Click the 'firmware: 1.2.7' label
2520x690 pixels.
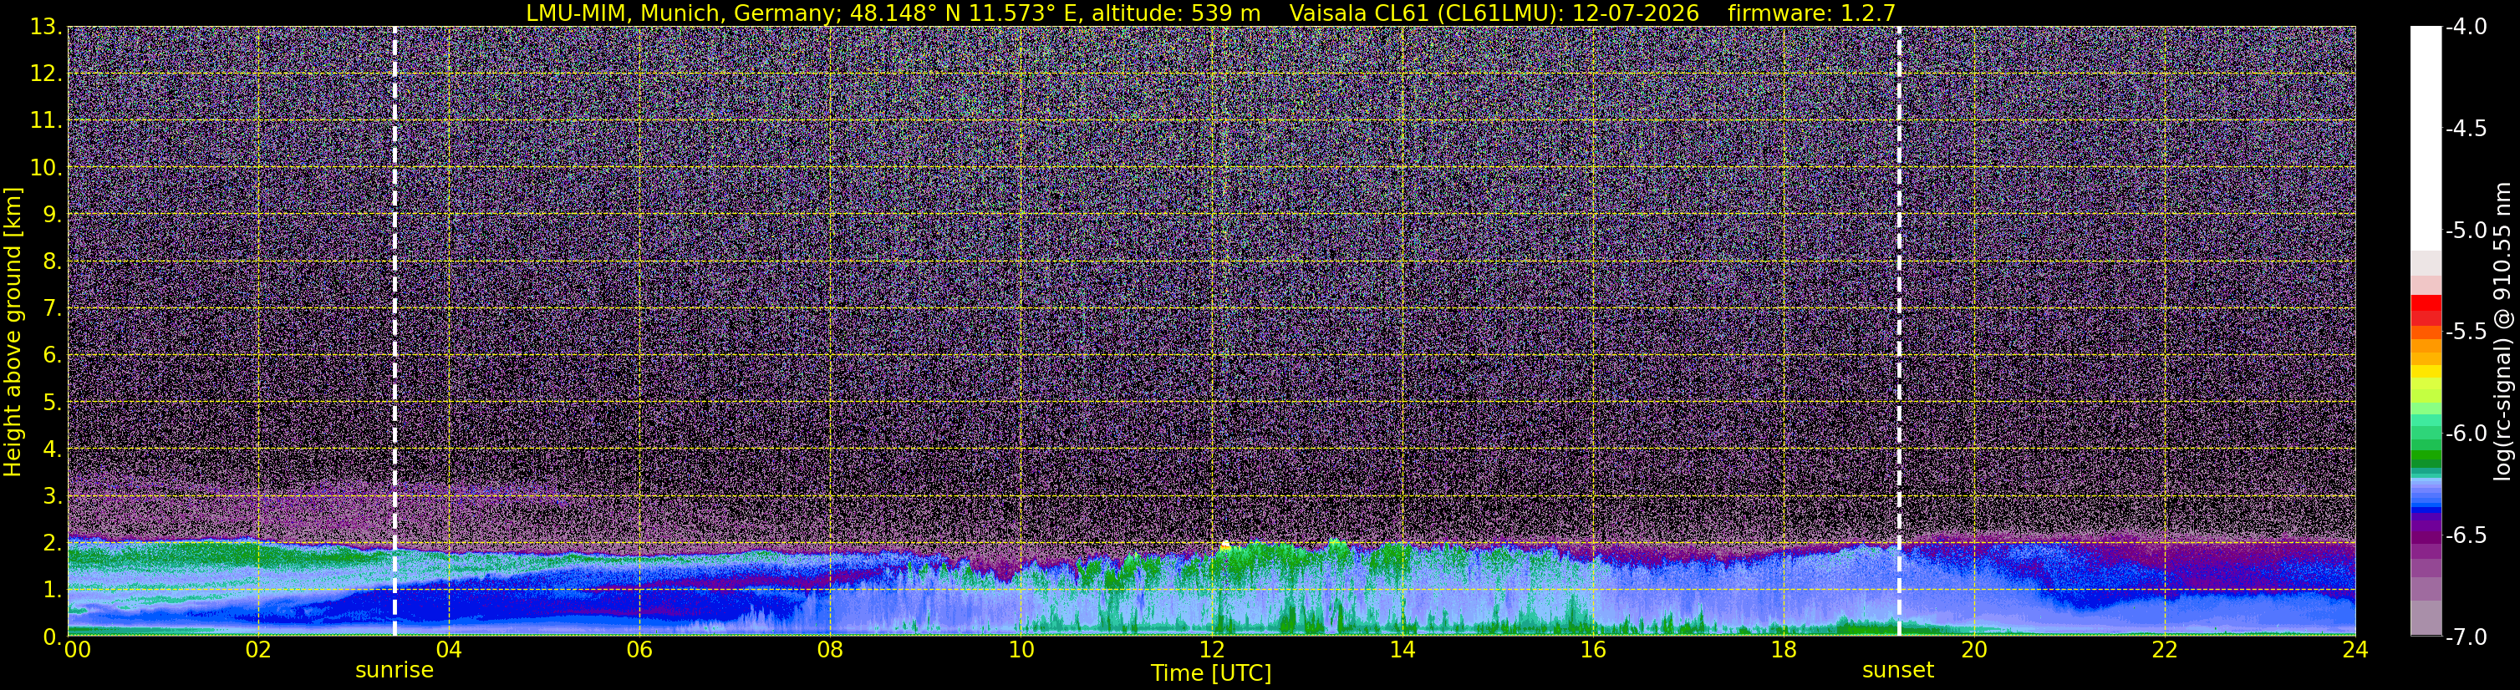pos(1812,13)
